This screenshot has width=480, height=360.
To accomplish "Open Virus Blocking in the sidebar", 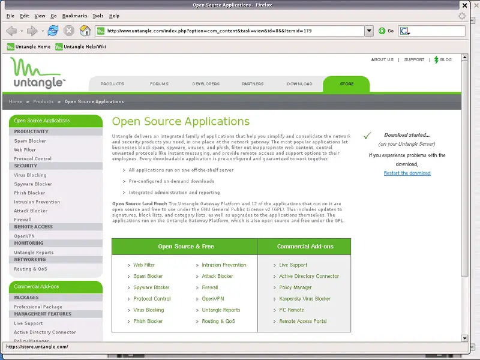I will (x=31, y=175).
